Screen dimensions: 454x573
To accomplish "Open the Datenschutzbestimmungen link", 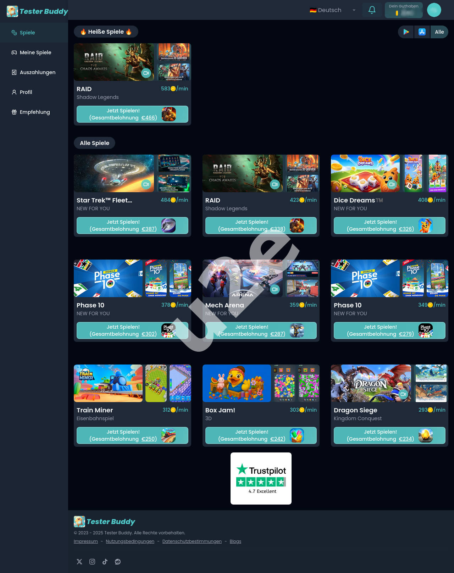I will pyautogui.click(x=192, y=541).
